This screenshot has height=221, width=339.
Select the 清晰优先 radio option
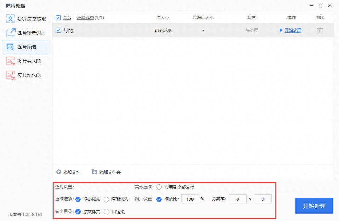[x=106, y=199]
